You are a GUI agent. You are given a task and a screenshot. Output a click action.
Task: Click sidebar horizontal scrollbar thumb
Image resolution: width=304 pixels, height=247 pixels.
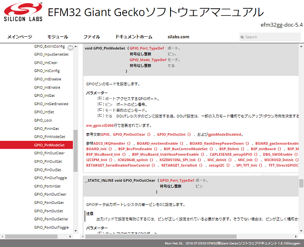(x=31, y=236)
